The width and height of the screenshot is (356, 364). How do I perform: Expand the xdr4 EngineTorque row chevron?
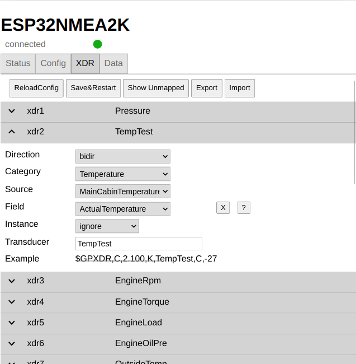pyautogui.click(x=12, y=302)
